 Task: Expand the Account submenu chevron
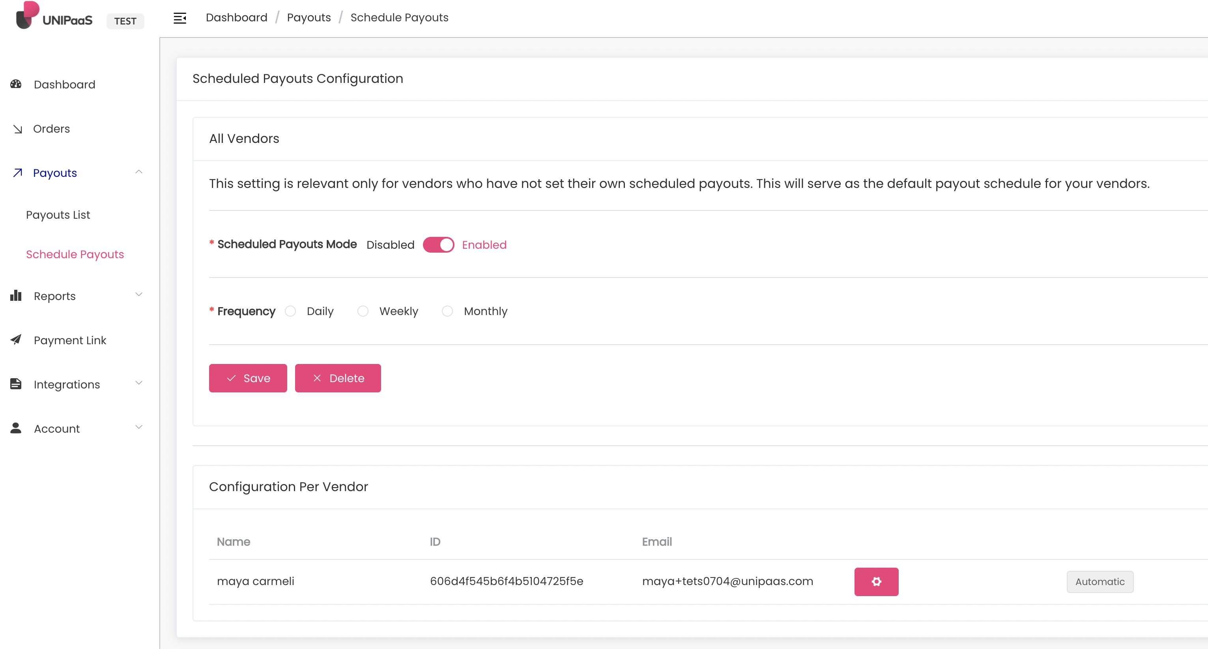(138, 427)
